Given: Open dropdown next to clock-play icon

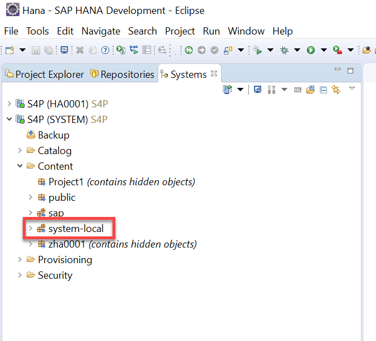Looking at the screenshot, I should pos(271,50).
